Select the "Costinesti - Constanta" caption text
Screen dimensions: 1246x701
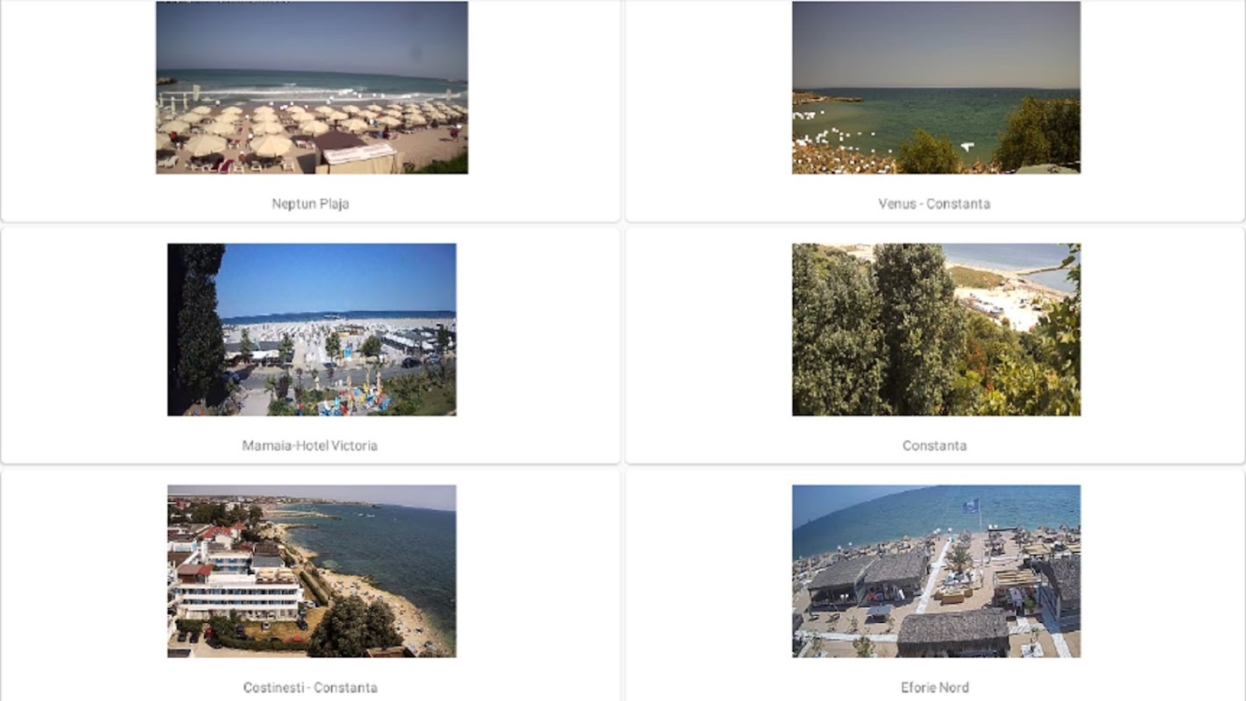(x=310, y=688)
